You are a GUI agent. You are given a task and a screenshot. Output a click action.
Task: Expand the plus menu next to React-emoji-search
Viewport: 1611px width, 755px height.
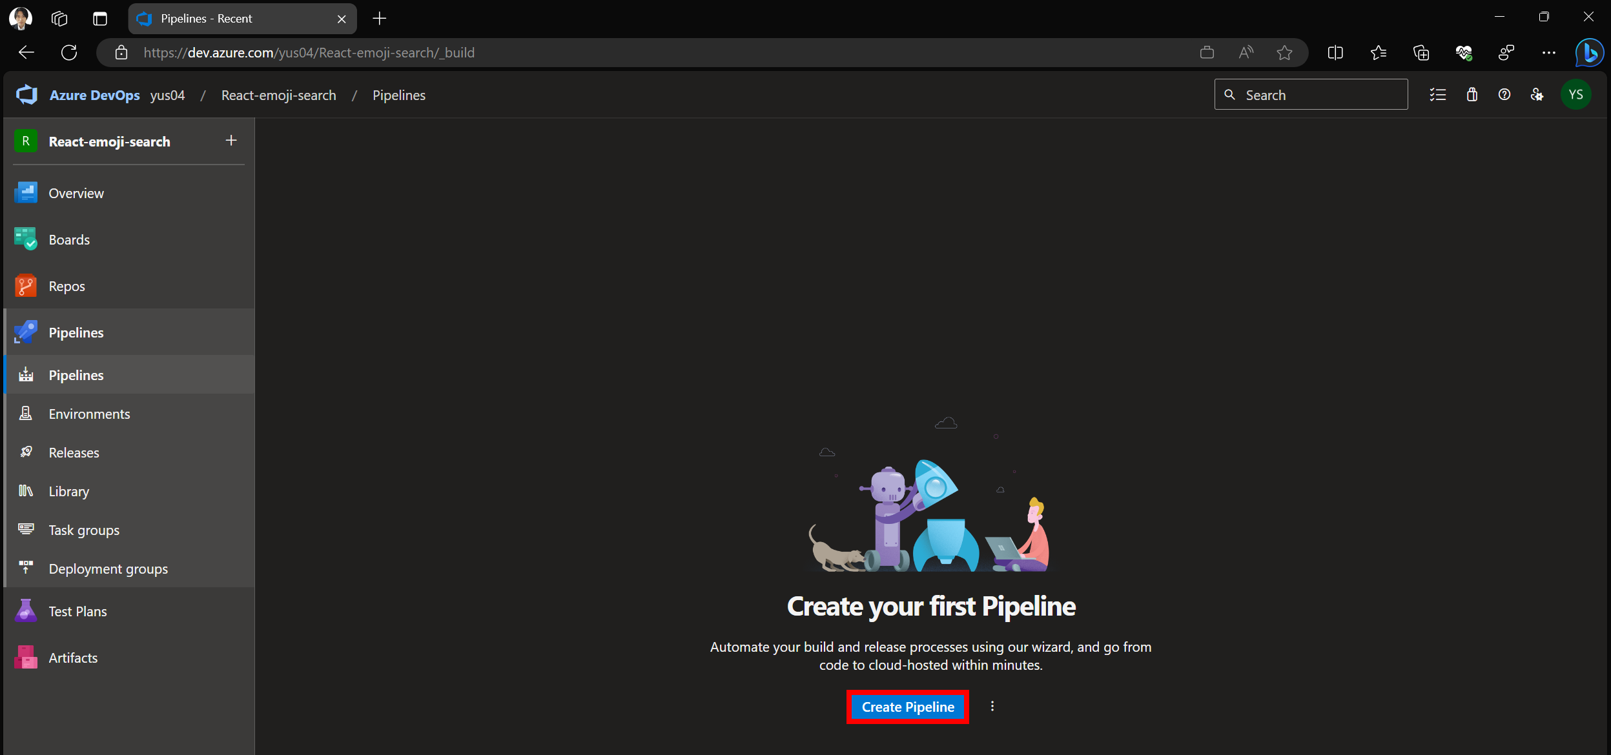coord(231,141)
